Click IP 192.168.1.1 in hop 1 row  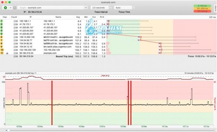point(25,21)
